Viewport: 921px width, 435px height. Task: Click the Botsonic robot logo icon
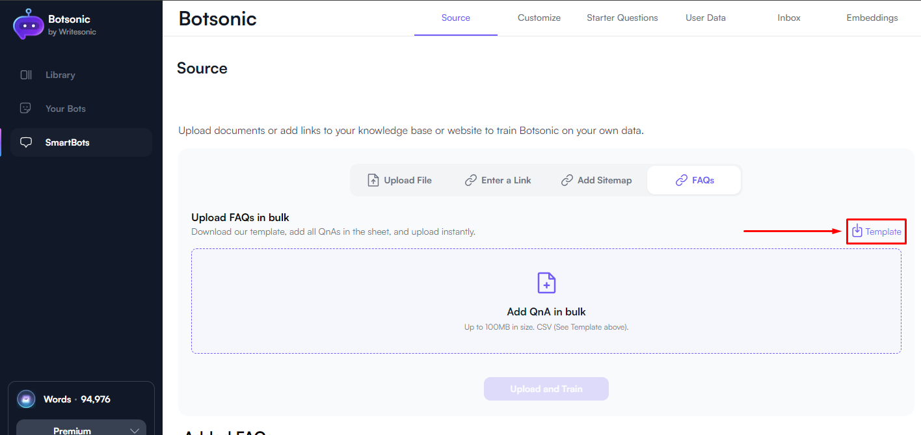(28, 24)
